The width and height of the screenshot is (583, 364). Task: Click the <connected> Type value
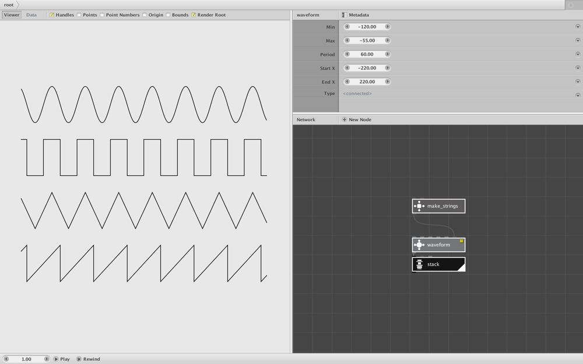click(357, 94)
